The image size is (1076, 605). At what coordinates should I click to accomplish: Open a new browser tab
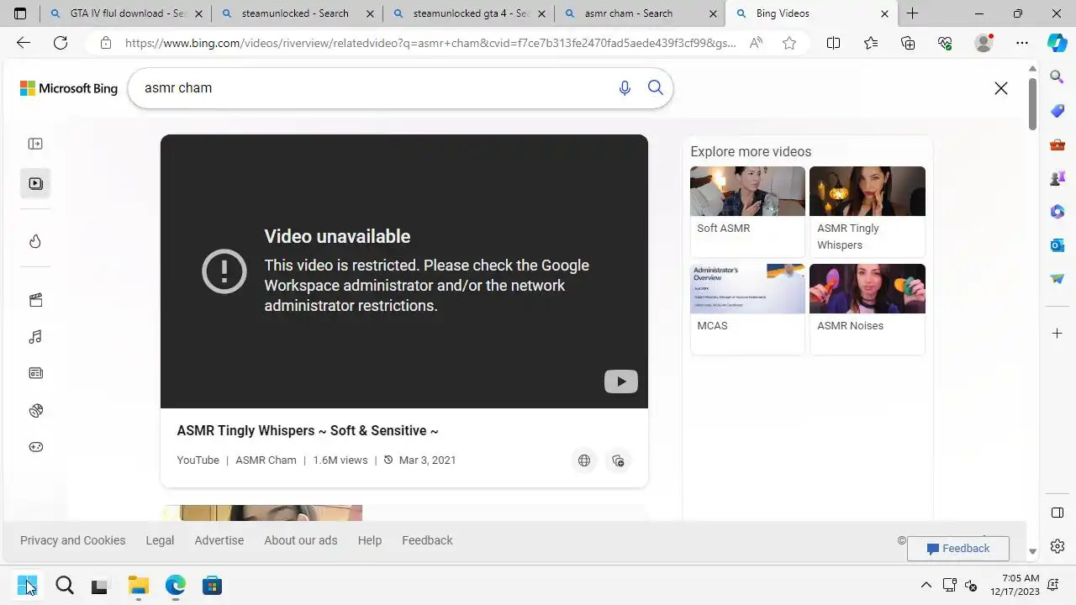click(x=912, y=13)
